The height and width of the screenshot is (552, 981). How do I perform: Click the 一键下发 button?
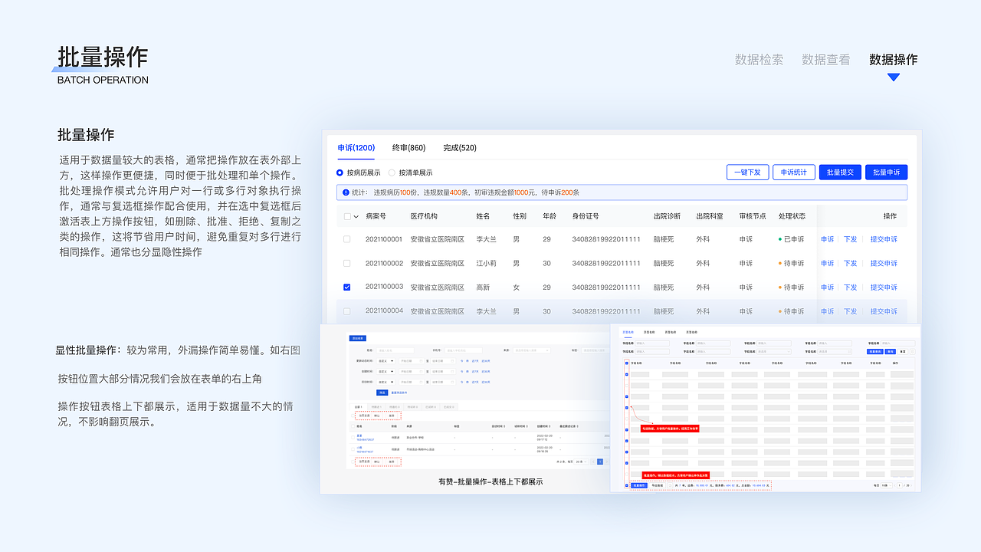[x=747, y=172]
